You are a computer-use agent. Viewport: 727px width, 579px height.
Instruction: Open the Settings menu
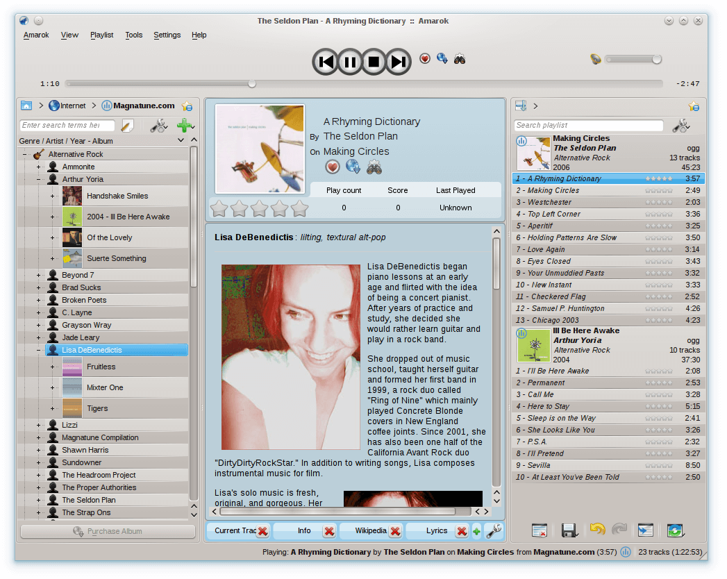tap(166, 35)
